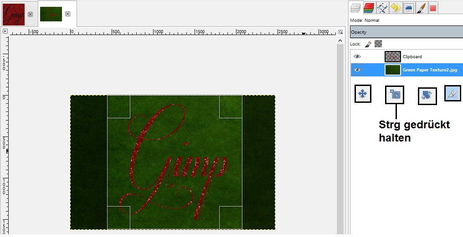This screenshot has width=463, height=237.
Task: Close the green texture image tab
Action: tap(67, 14)
